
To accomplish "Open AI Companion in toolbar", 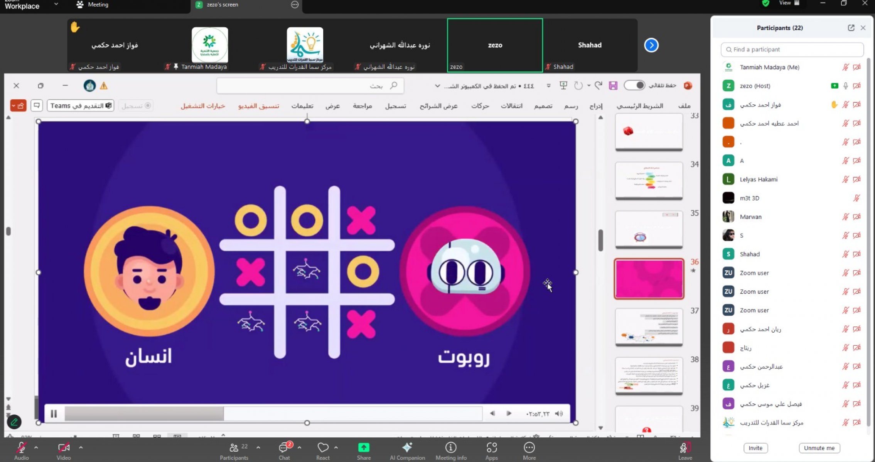I will click(x=407, y=448).
